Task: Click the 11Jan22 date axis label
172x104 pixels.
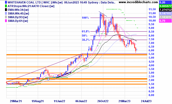Action: coord(59,101)
